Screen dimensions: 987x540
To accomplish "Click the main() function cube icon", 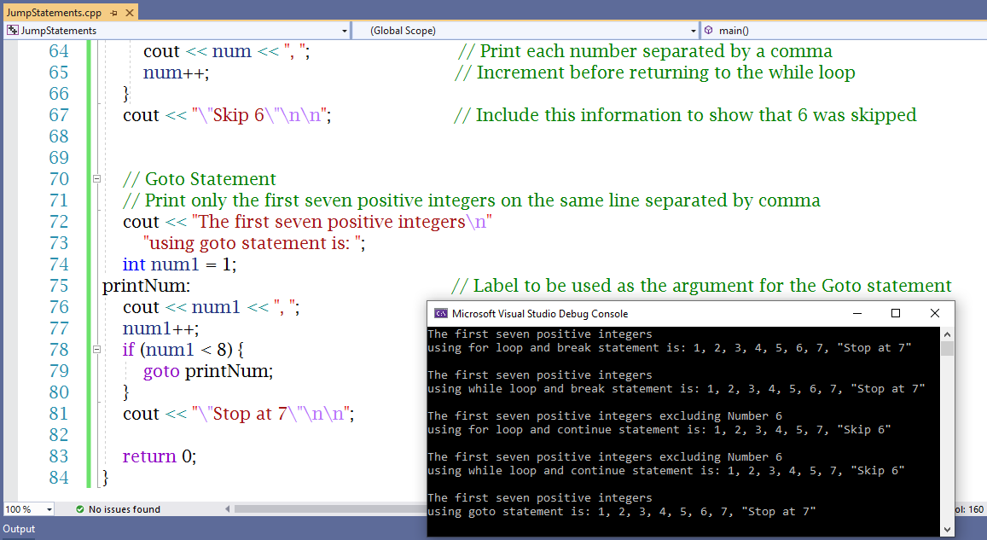I will coord(709,30).
